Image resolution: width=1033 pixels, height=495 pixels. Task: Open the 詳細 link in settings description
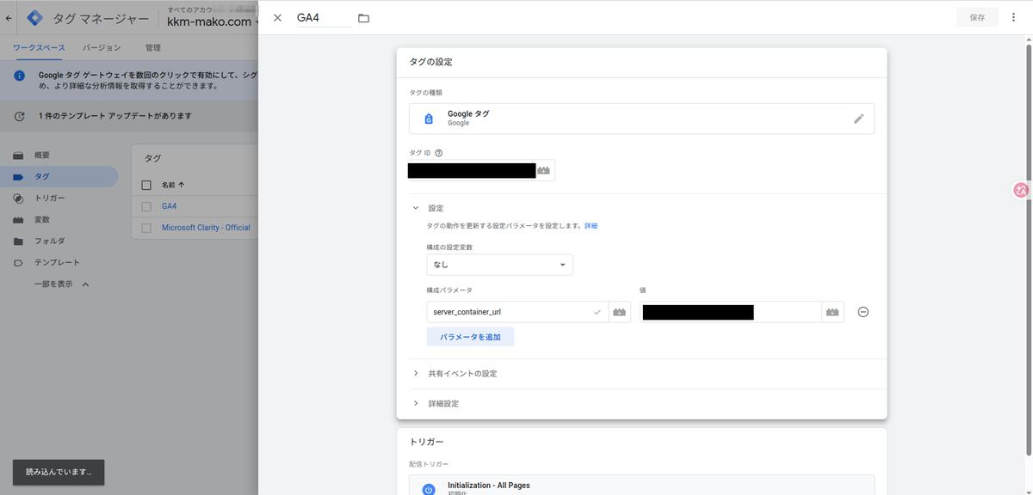(x=591, y=226)
